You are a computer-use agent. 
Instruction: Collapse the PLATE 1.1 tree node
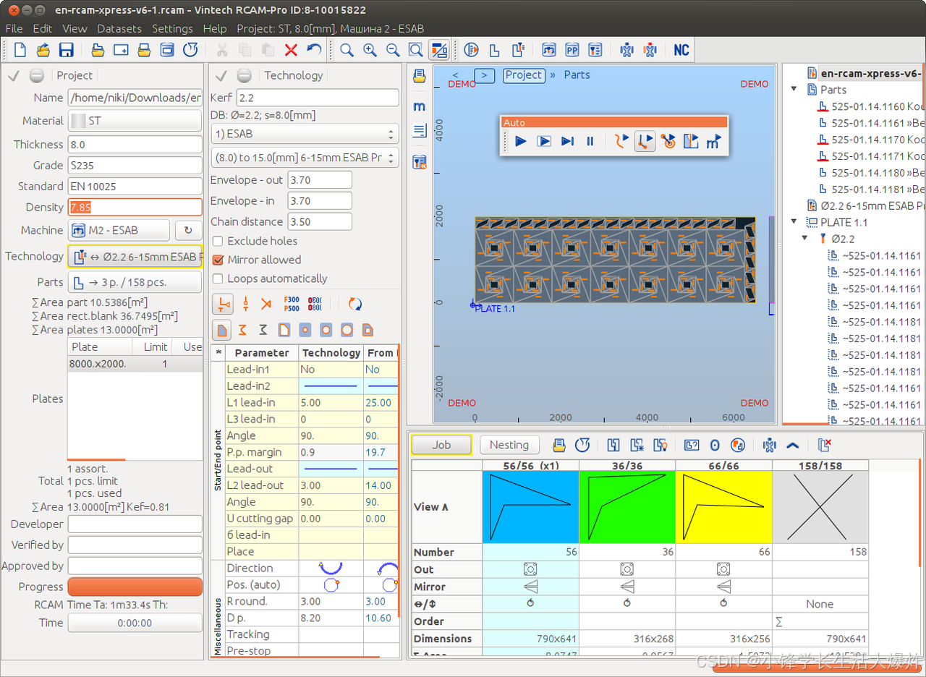[794, 222]
